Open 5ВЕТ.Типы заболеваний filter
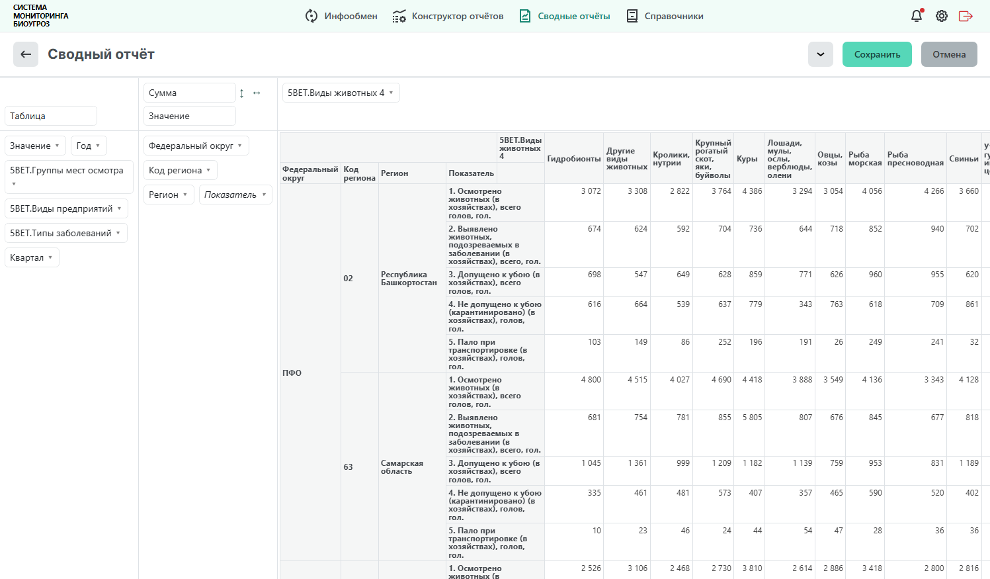The width and height of the screenshot is (990, 579). [65, 233]
